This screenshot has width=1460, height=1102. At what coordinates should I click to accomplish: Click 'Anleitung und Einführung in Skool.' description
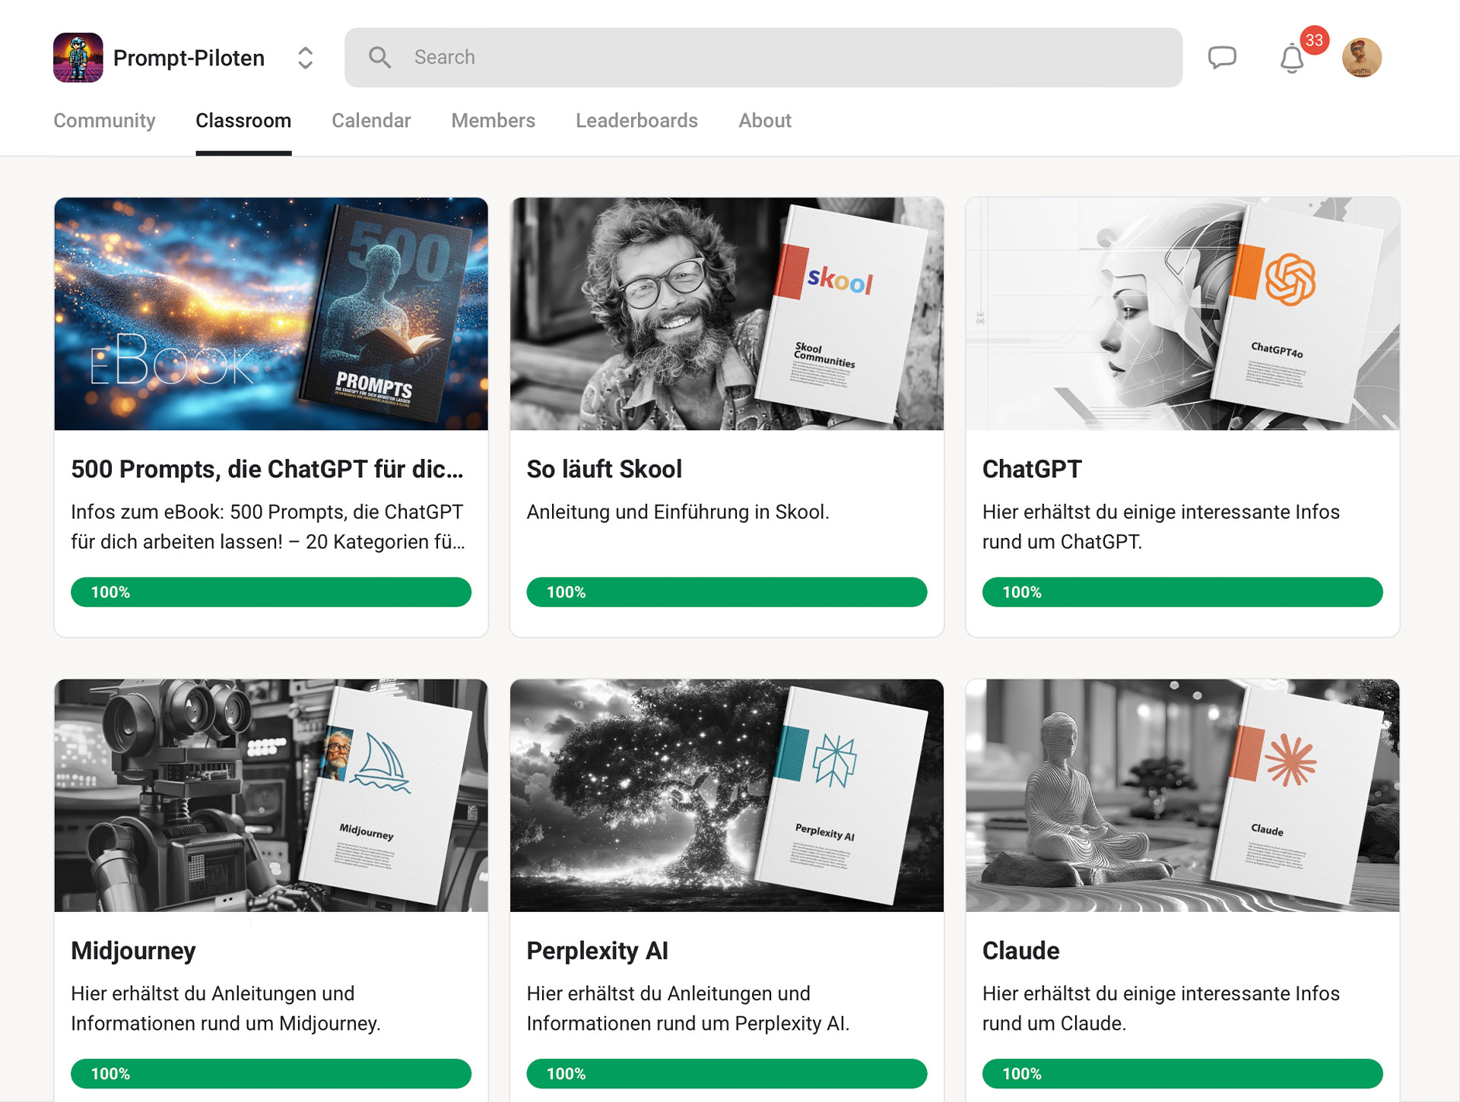point(678,512)
